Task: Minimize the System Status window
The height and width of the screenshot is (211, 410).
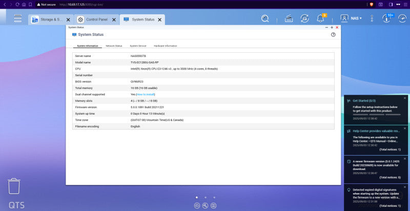Action: (326, 28)
